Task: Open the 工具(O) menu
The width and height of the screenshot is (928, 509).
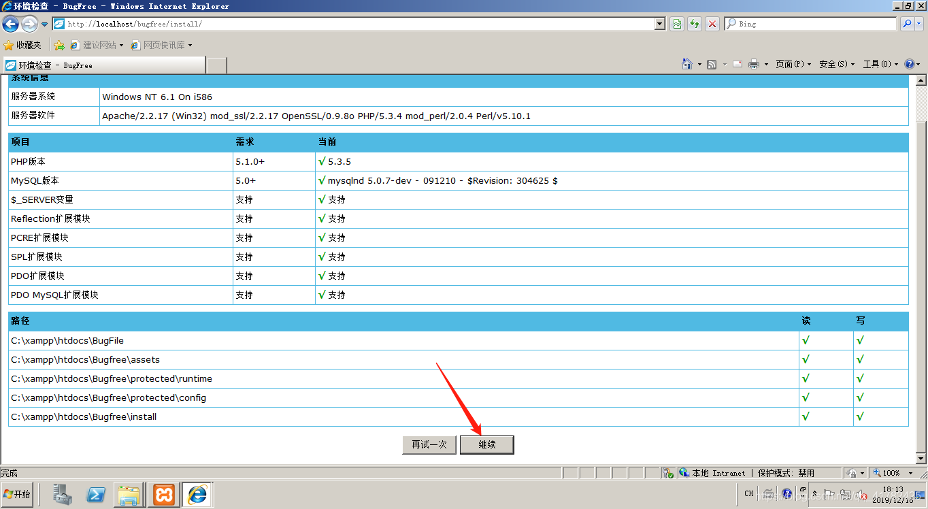Action: [x=881, y=64]
